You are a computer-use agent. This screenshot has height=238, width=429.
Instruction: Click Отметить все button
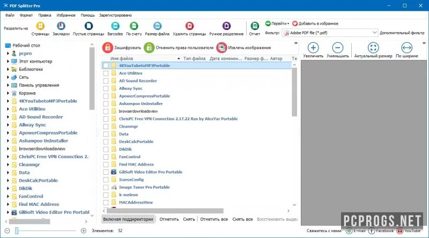point(214,219)
